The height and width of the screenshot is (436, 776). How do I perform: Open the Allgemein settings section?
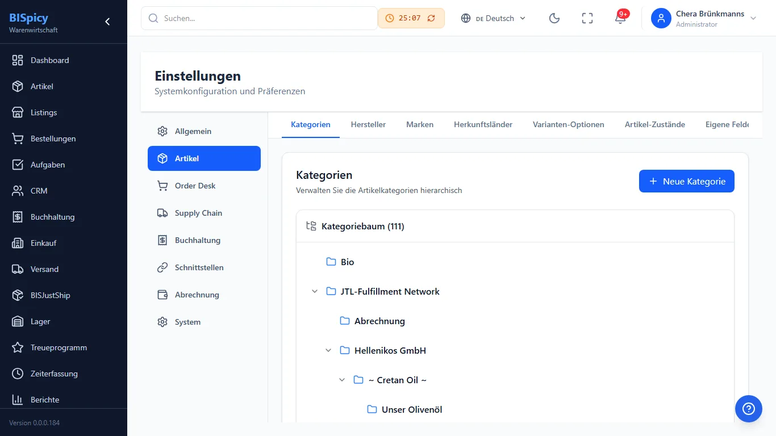click(x=204, y=131)
